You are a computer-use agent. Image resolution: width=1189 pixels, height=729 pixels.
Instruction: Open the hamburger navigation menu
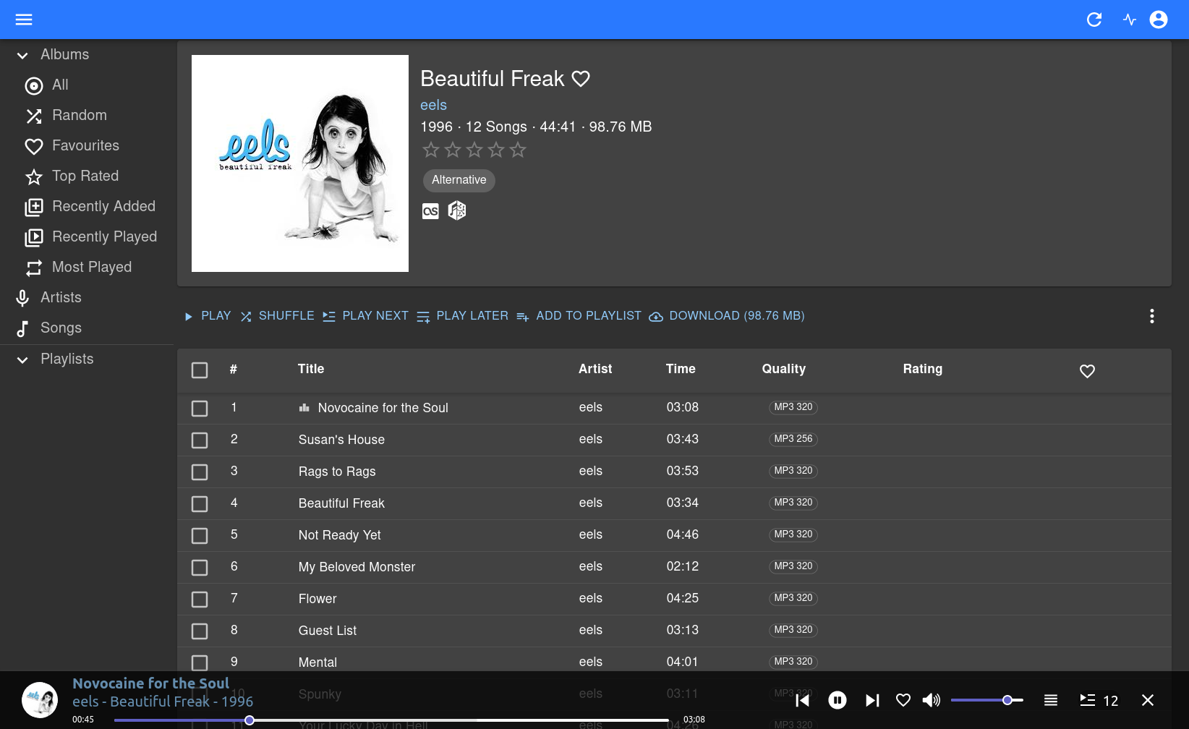point(24,20)
